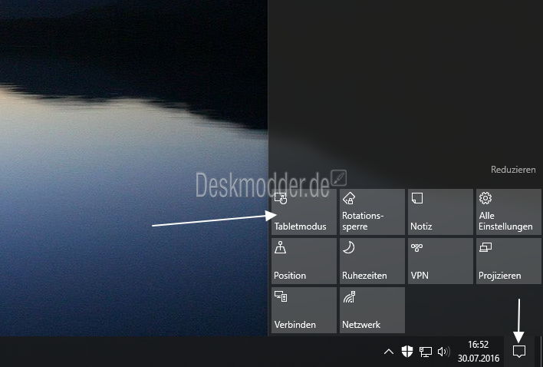The height and width of the screenshot is (367, 543).
Task: Toggle Position location tile
Action: coord(303,261)
